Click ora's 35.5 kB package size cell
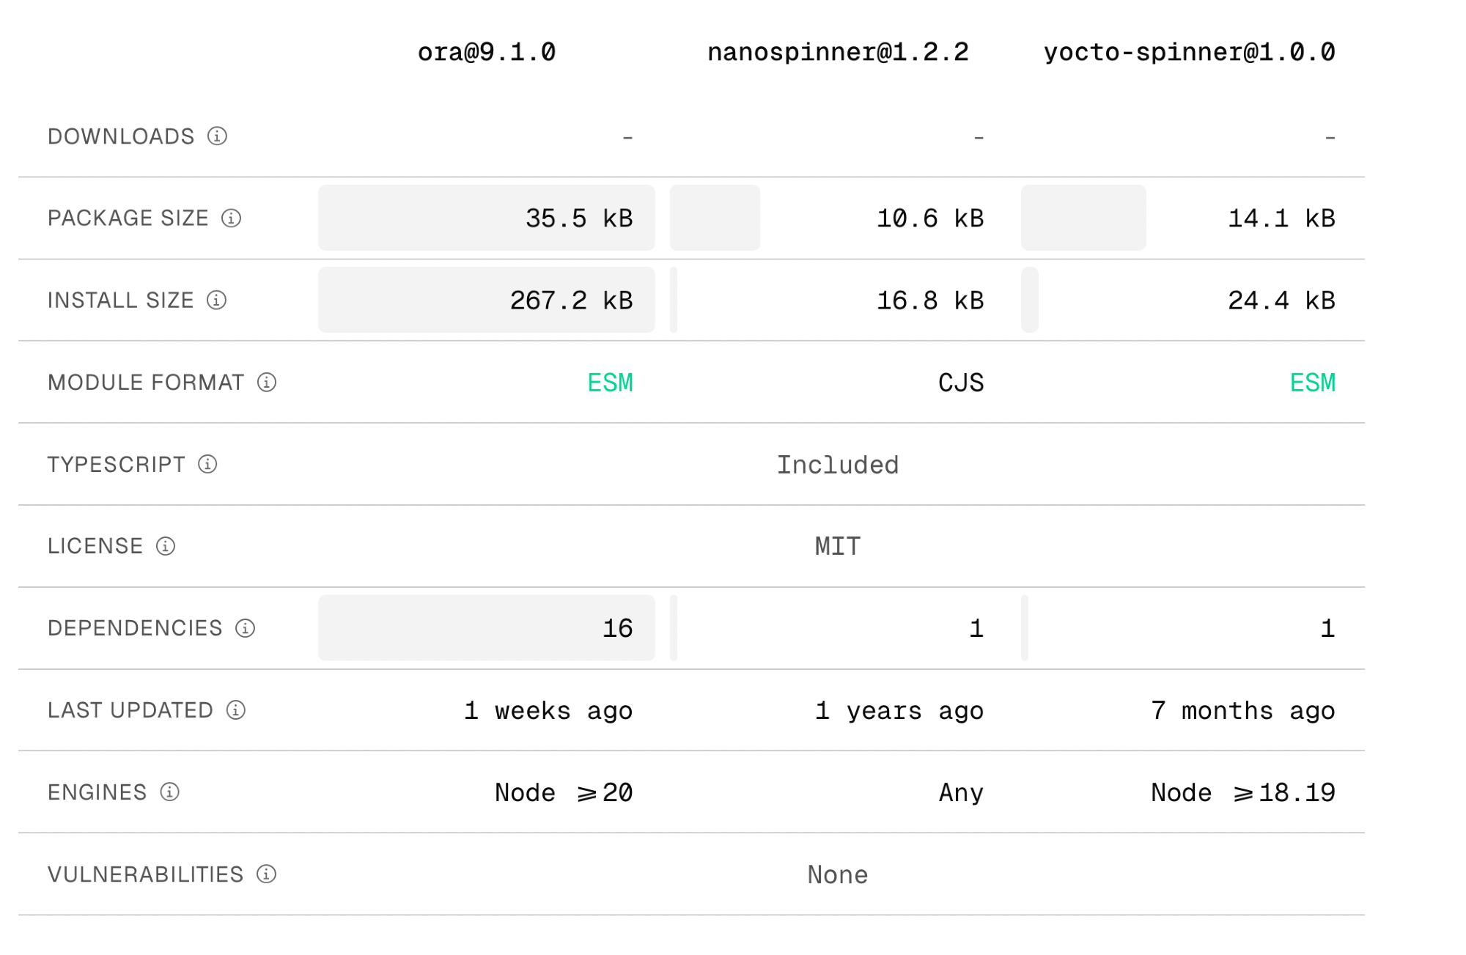 point(486,218)
